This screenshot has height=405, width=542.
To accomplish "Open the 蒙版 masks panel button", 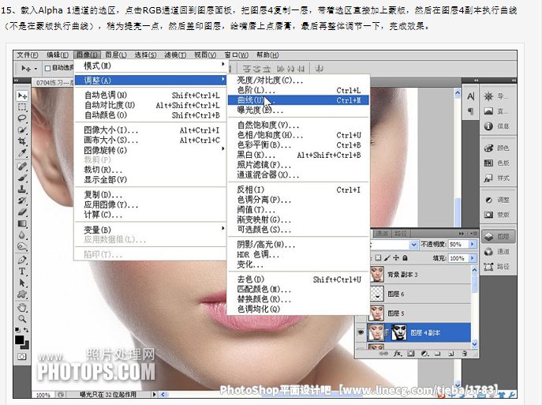I will coord(498,215).
